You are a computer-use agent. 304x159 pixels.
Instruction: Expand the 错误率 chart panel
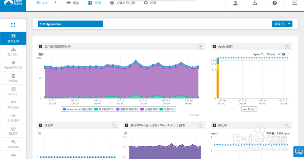point(115,125)
